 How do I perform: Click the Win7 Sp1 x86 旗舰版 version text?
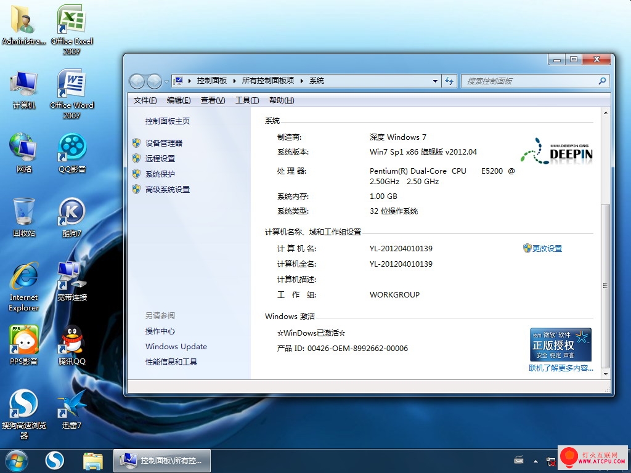coord(423,152)
